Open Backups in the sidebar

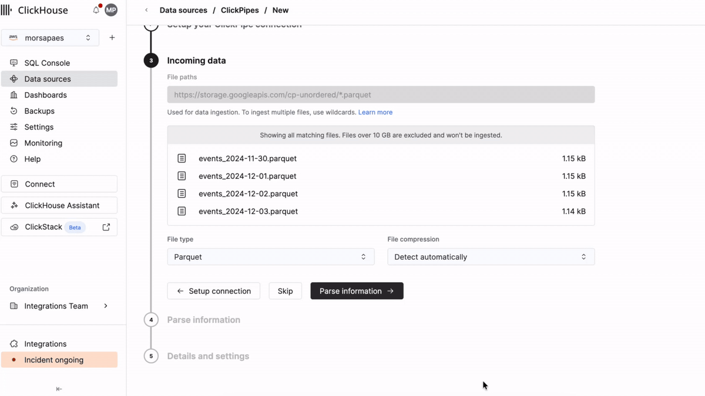pos(39,111)
